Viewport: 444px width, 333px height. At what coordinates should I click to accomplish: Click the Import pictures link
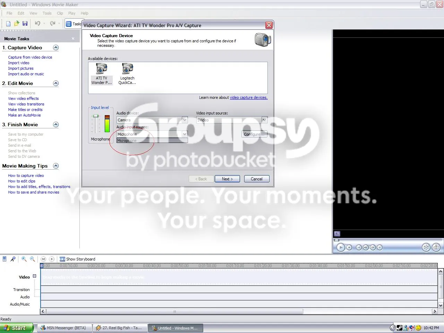click(21, 68)
